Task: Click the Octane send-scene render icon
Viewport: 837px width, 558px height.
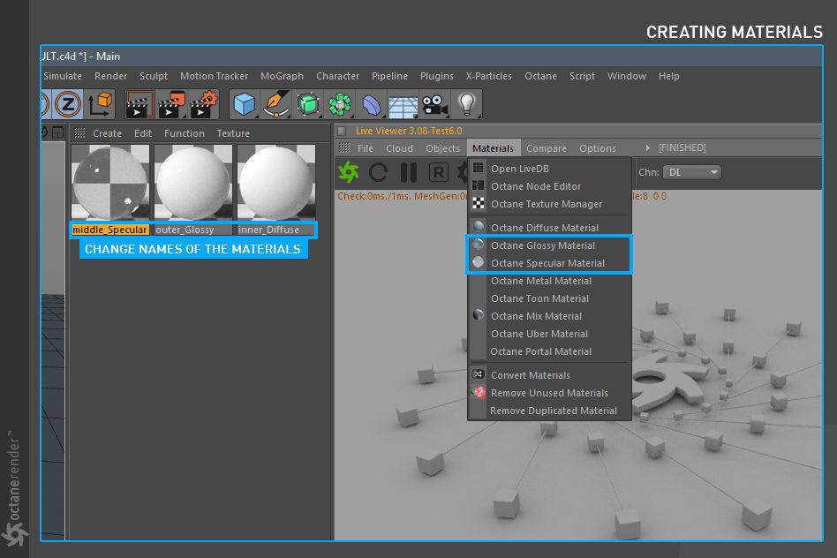Action: 349,172
